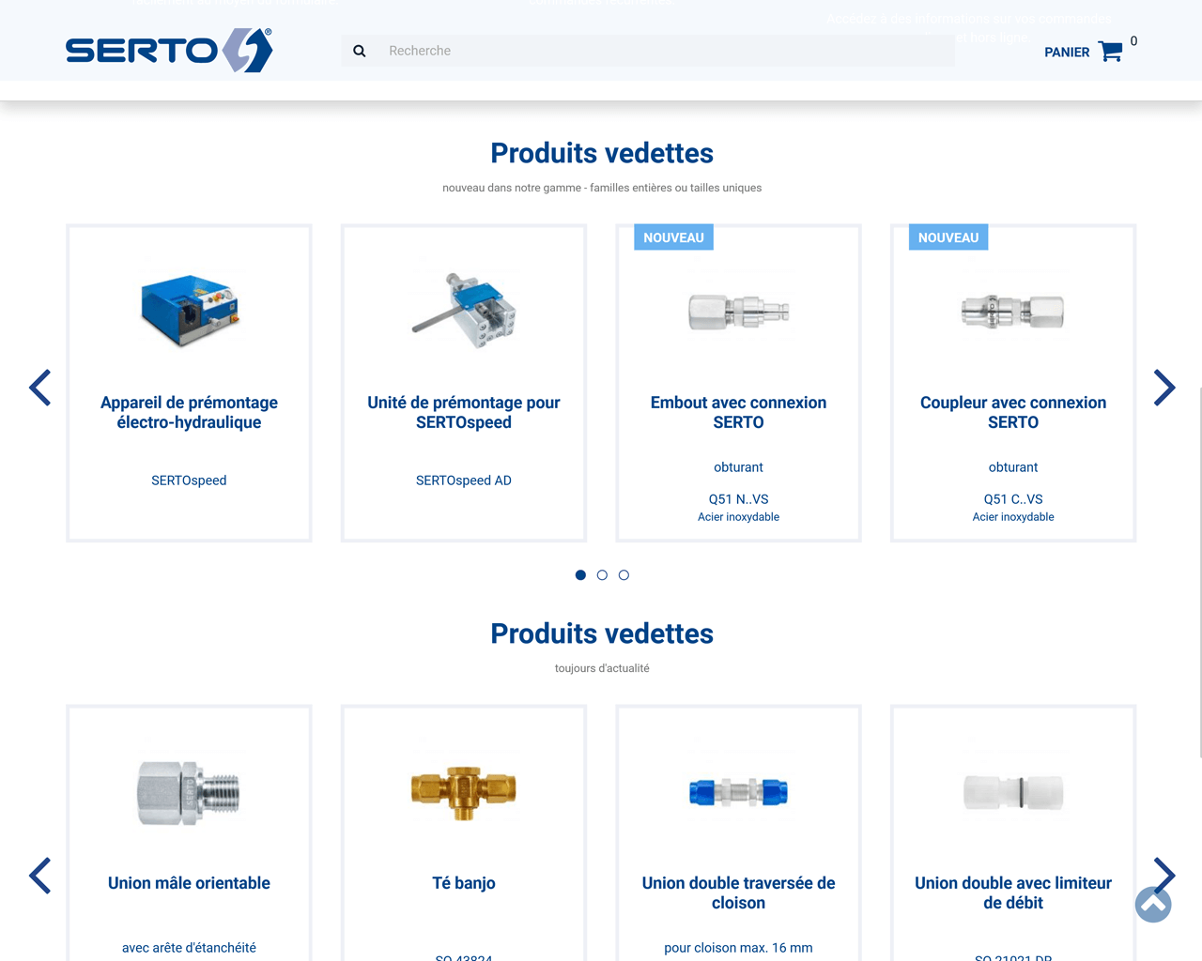
Task: Open the PANIER cart link
Action: point(1067,53)
